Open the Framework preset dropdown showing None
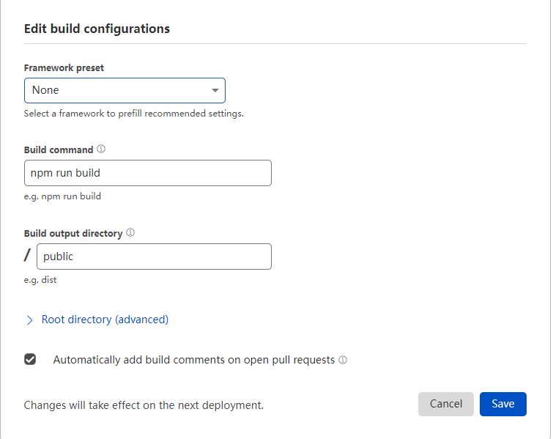Screen dimensions: 553x439 click(x=125, y=90)
